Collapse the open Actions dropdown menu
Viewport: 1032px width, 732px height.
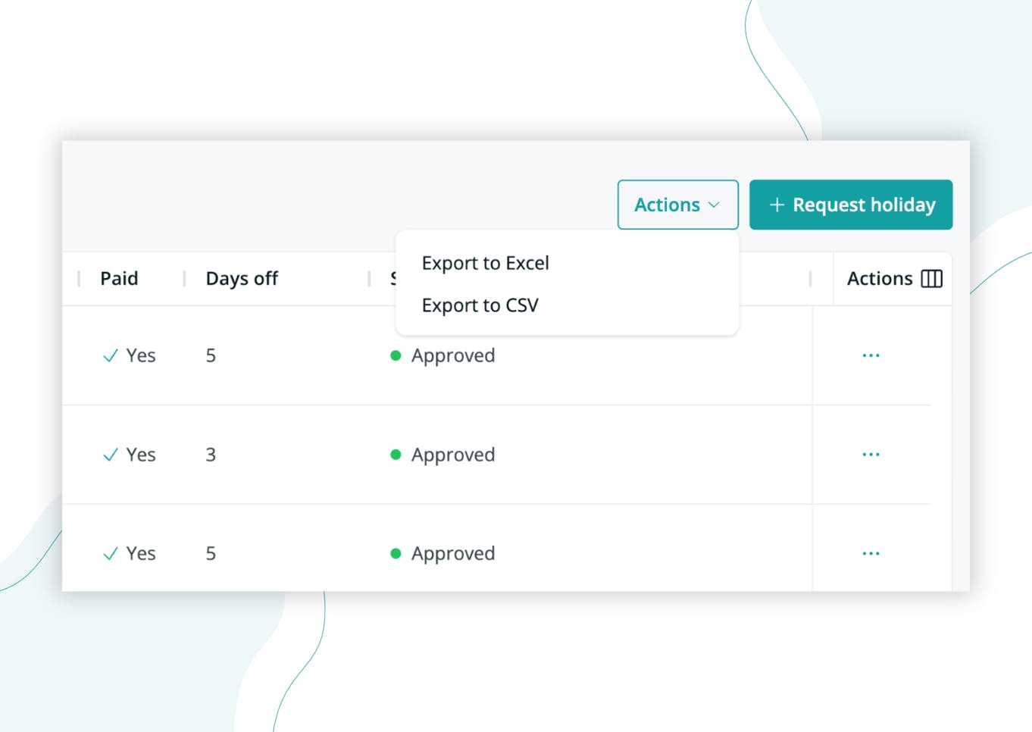[677, 205]
